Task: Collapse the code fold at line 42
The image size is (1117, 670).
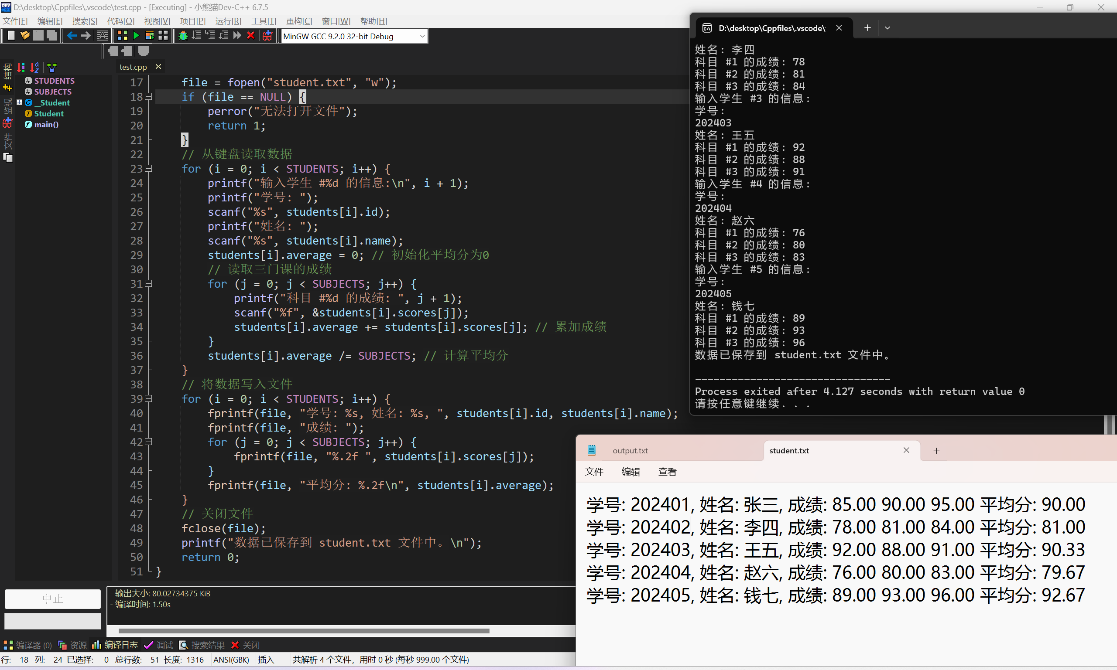Action: click(148, 442)
